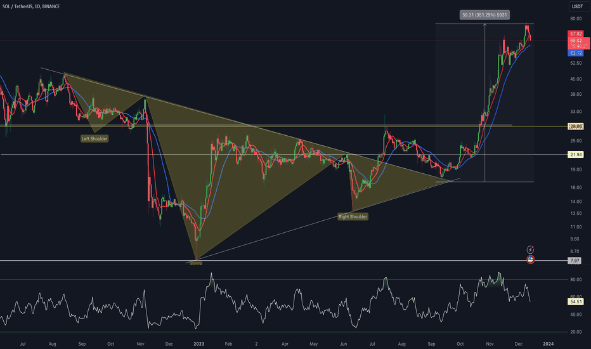Open the USDT currency selector
The width and height of the screenshot is (591, 349).
[578, 6]
